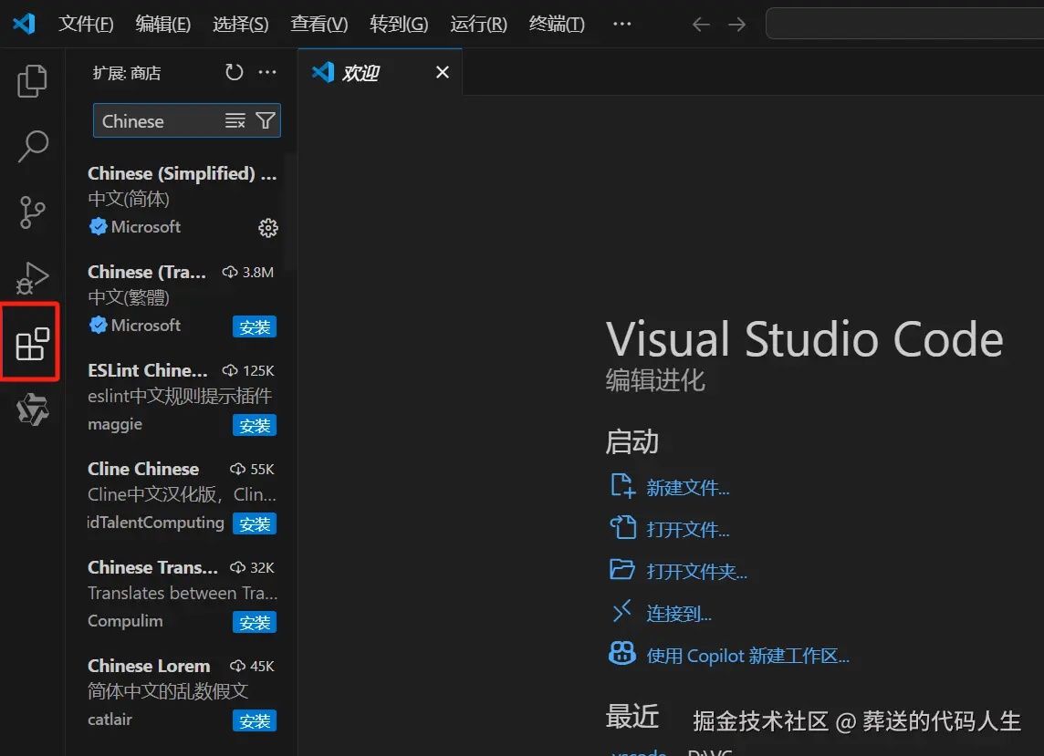Select the Chinese Trans... extension title

(x=152, y=567)
